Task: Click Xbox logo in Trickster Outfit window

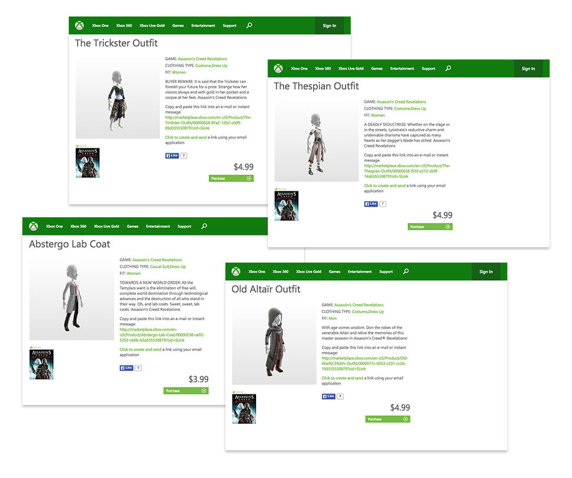Action: coord(79,25)
